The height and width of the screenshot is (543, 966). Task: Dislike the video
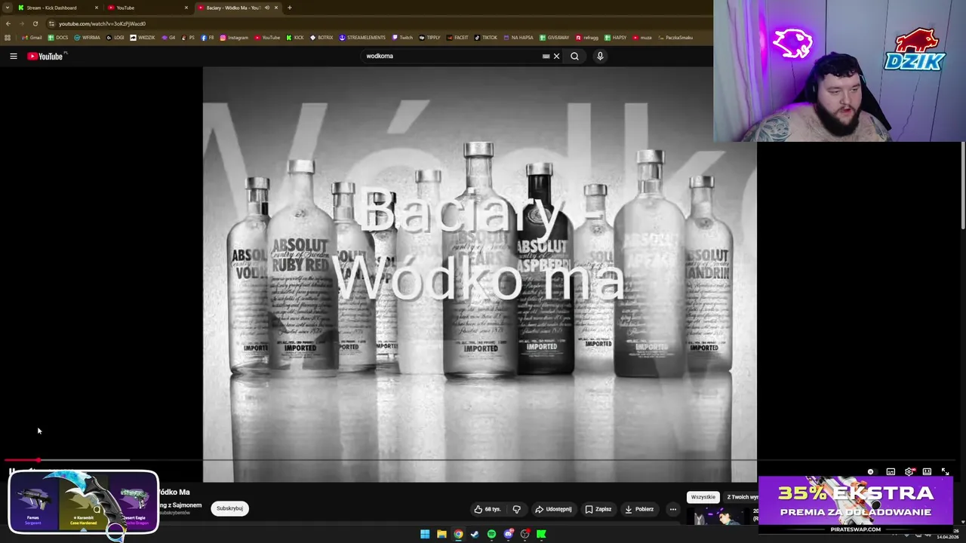[516, 509]
